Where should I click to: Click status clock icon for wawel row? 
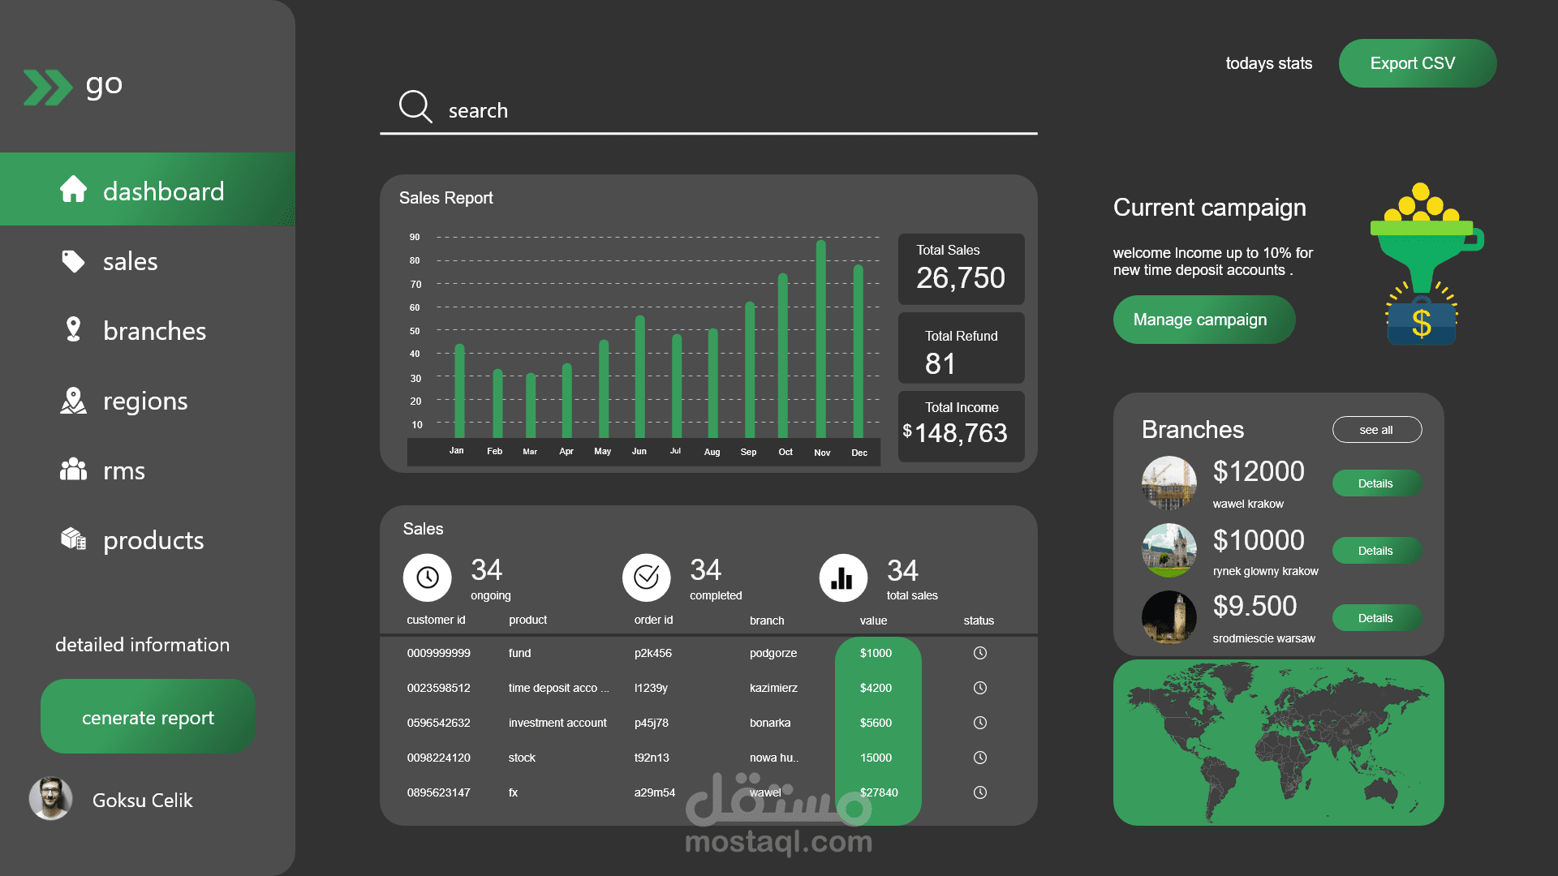980,792
